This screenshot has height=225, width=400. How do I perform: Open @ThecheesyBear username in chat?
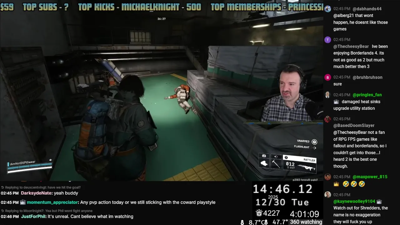pyautogui.click(x=351, y=47)
